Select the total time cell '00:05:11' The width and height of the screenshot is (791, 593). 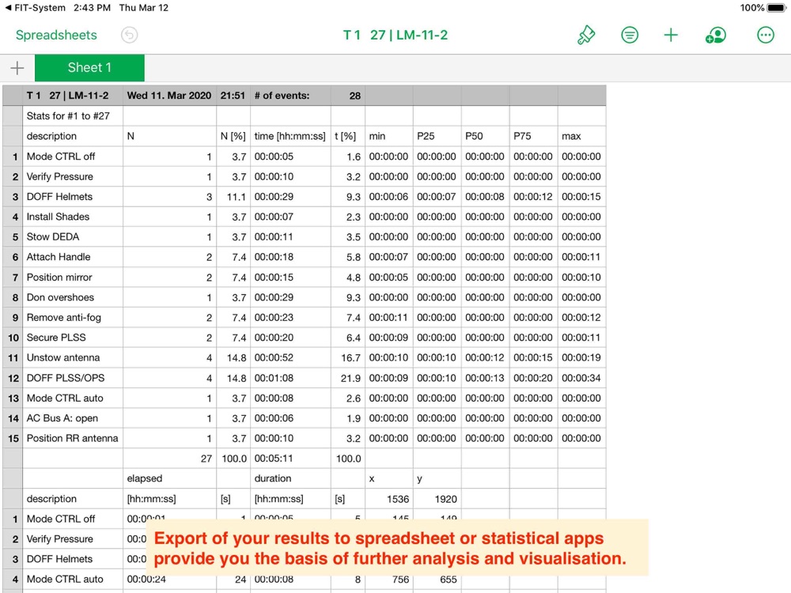290,459
